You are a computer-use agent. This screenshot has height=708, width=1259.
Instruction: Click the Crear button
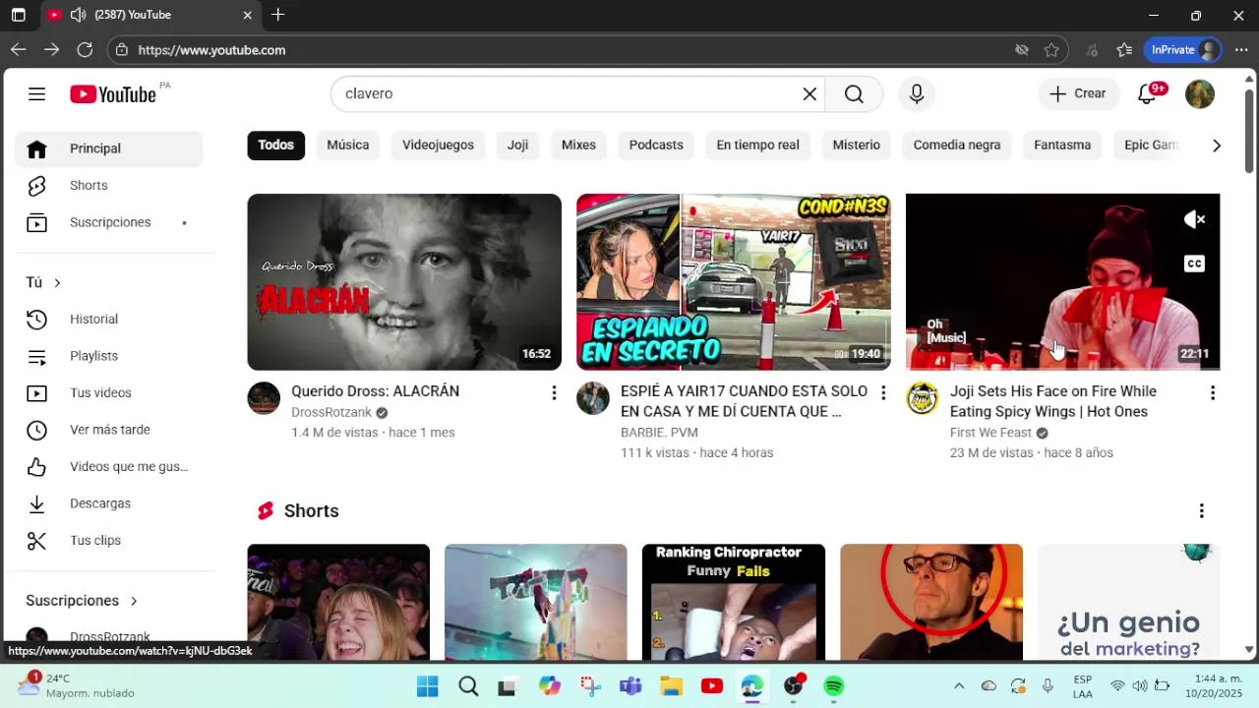(x=1078, y=93)
